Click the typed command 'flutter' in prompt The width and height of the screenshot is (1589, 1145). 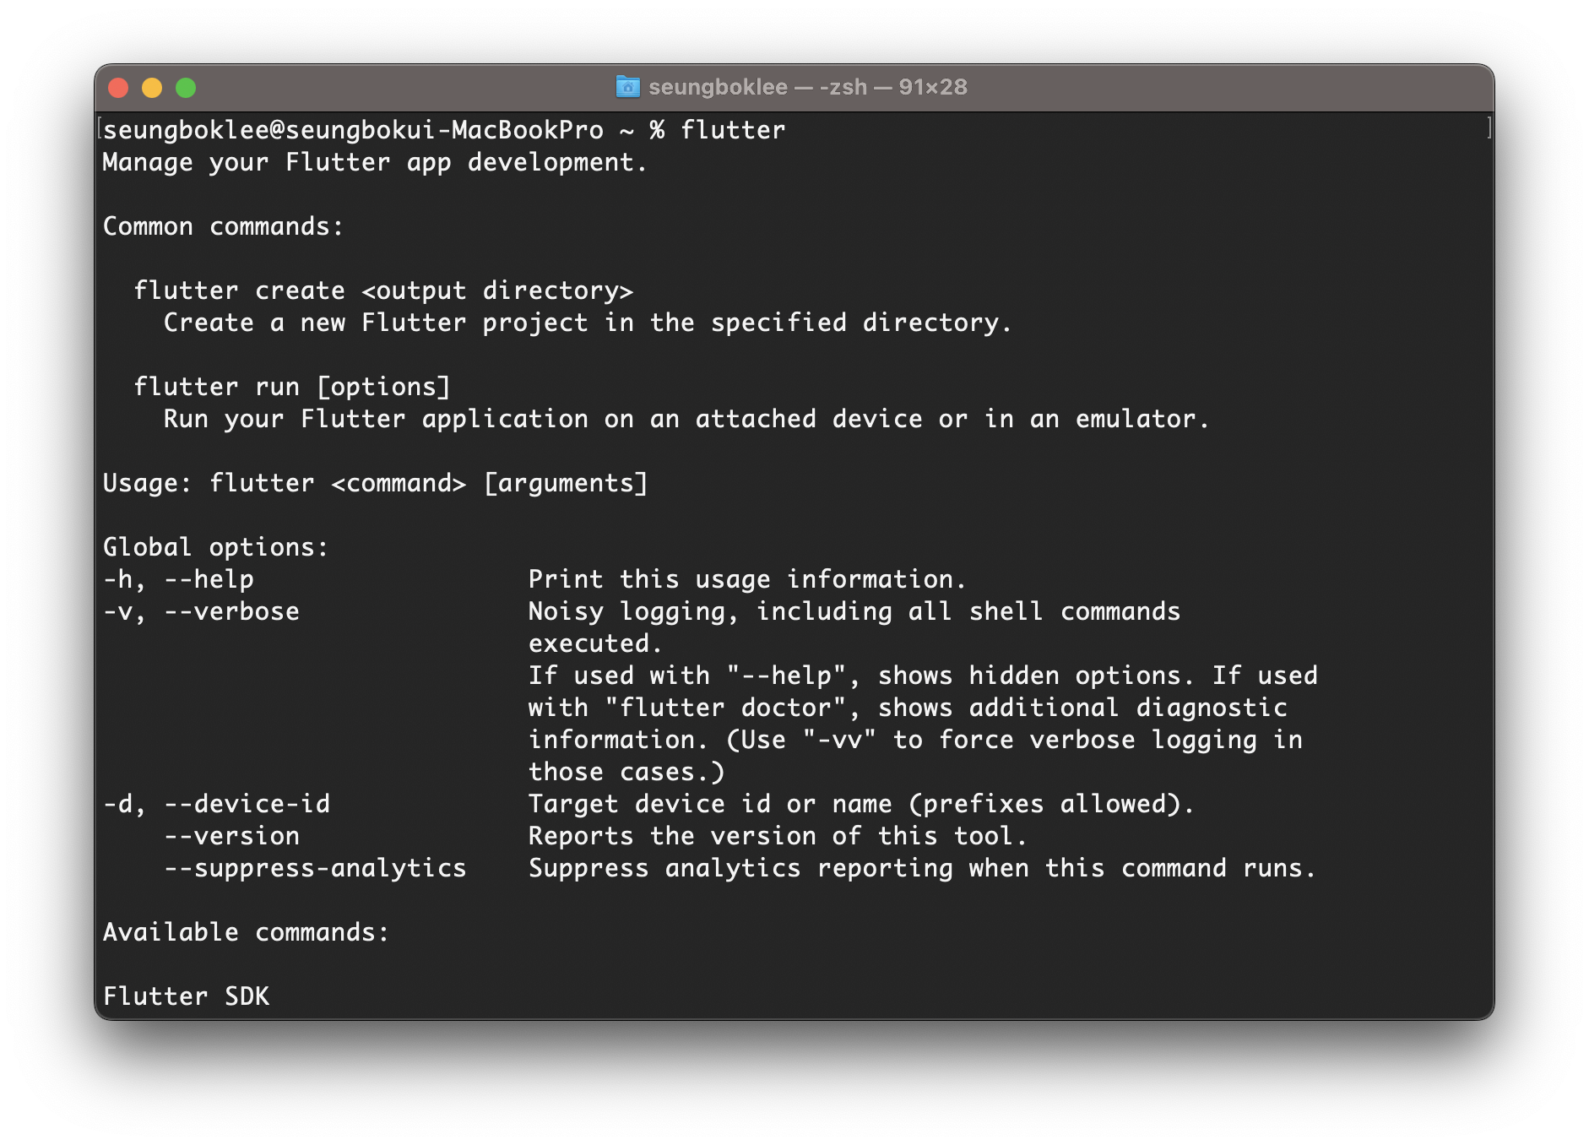(733, 130)
